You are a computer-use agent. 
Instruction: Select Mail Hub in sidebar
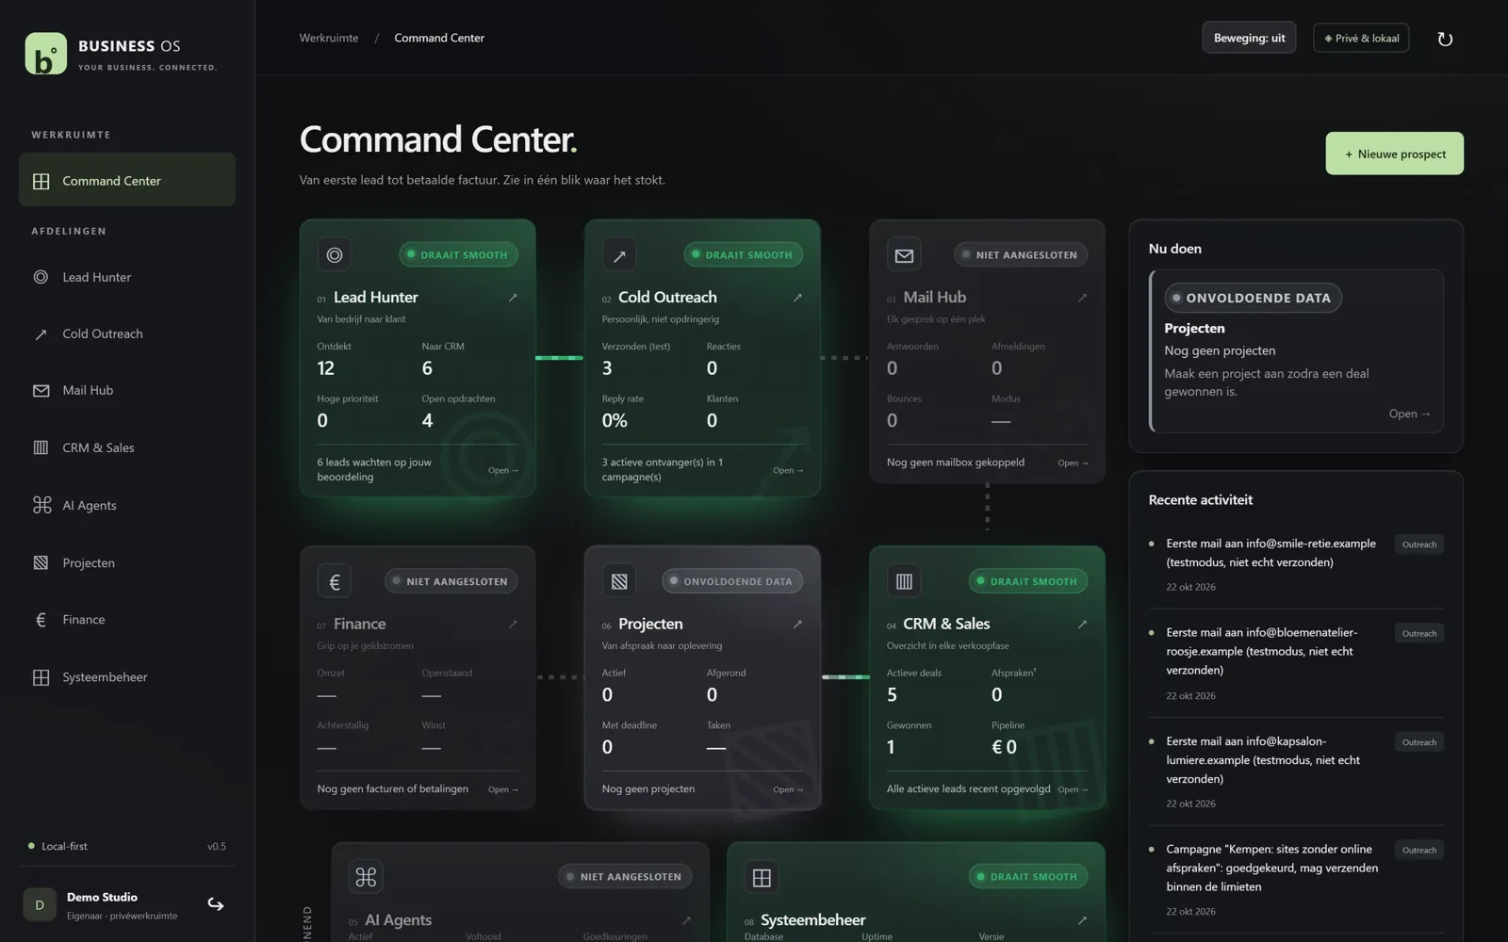(127, 391)
